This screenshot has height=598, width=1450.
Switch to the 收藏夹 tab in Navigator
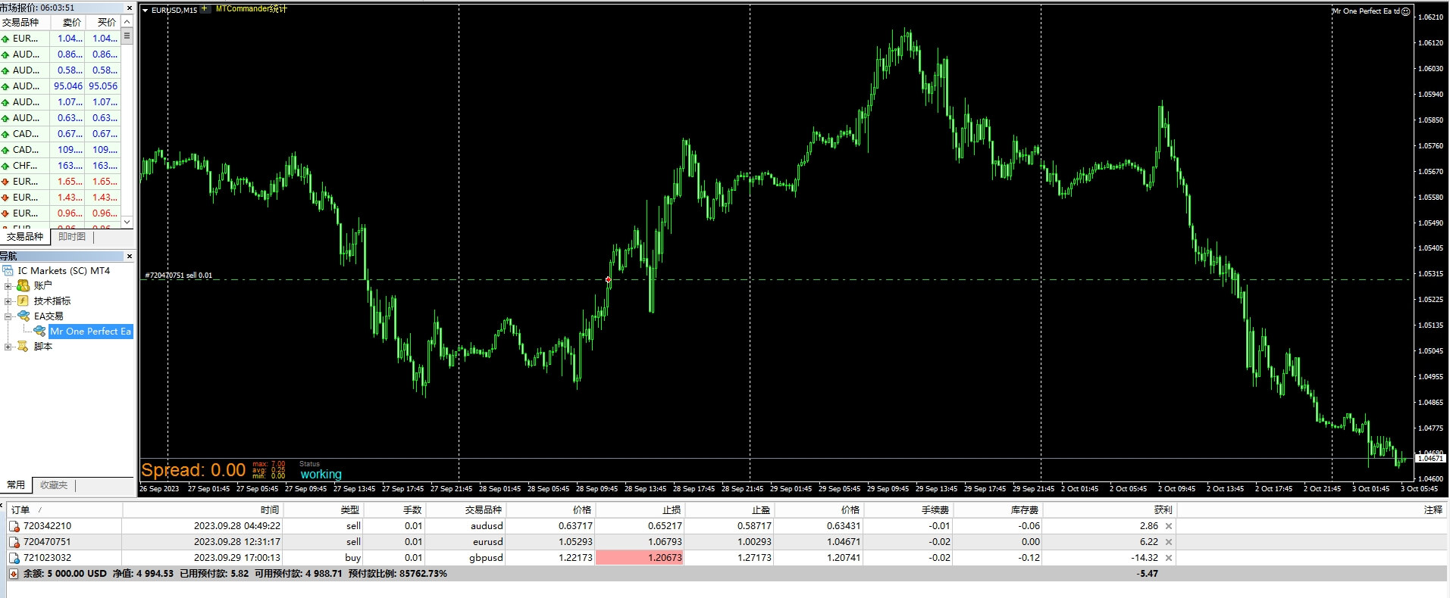tap(54, 485)
